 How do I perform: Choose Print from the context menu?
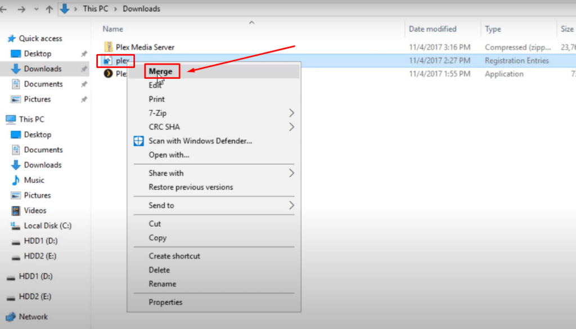(x=157, y=99)
